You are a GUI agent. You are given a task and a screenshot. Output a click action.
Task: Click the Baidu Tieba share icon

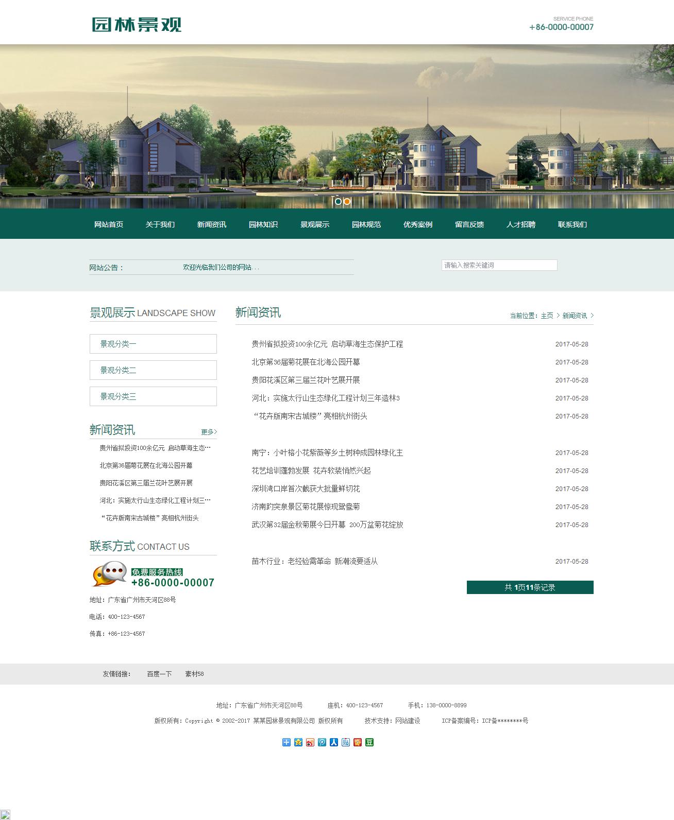[x=346, y=742]
